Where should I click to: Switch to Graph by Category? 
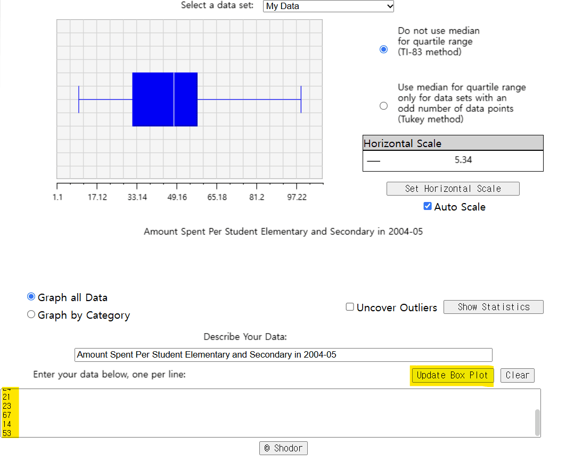coord(31,314)
